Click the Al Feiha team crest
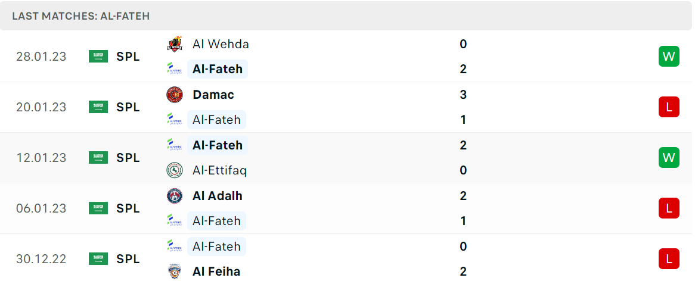The image size is (695, 284). click(175, 271)
